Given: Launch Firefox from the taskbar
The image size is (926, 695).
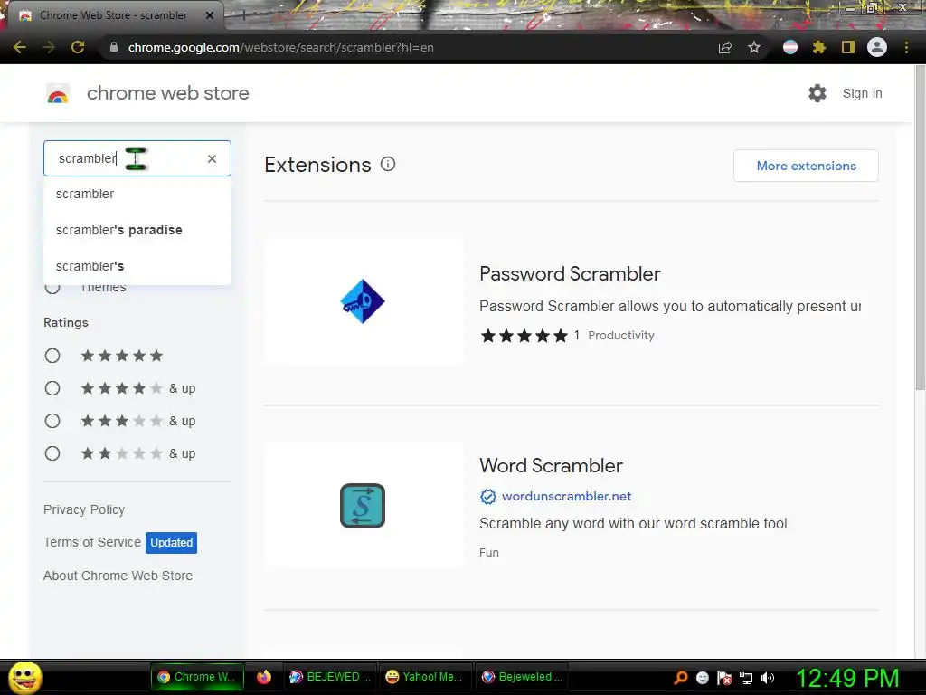Looking at the screenshot, I should coord(264,677).
